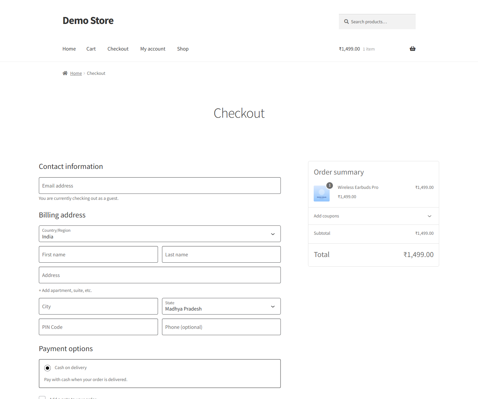This screenshot has height=399, width=478.
Task: Expand the Add coupons section
Action: tap(373, 216)
